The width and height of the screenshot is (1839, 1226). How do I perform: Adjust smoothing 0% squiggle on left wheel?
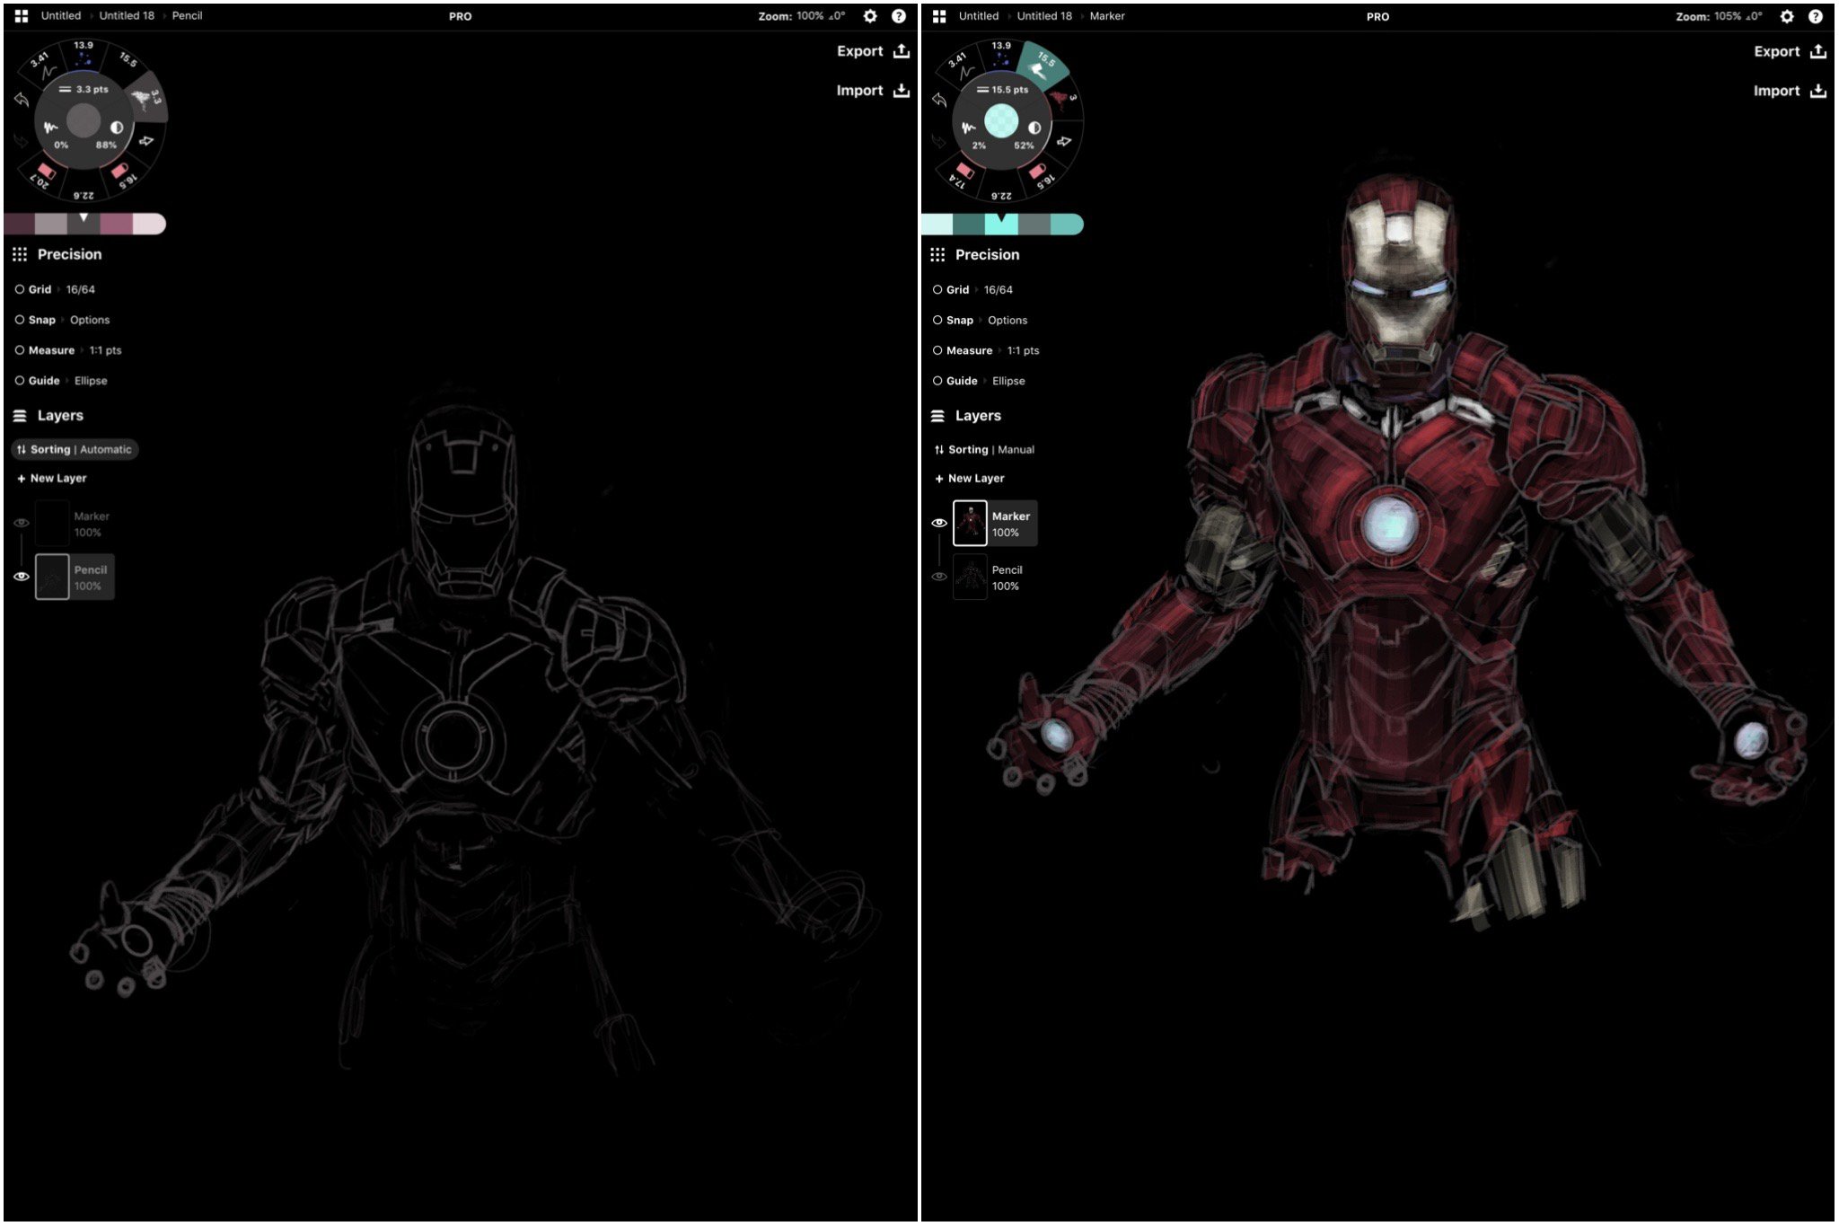point(50,128)
